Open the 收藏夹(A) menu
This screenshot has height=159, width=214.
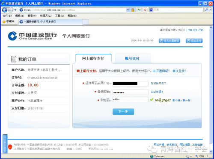(46, 16)
